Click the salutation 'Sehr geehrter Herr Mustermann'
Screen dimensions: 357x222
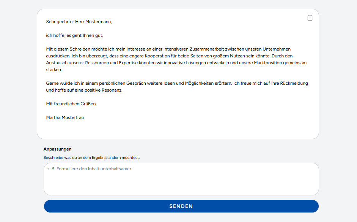click(79, 22)
